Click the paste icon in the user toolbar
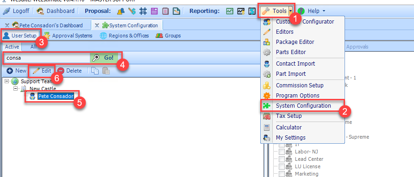 [106, 71]
